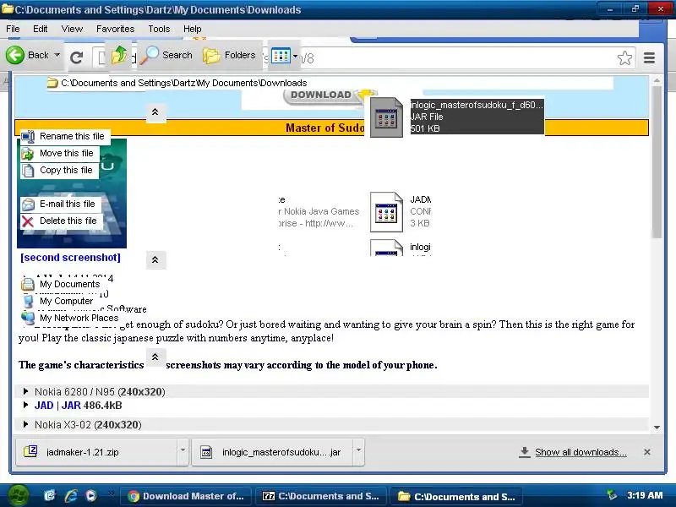Click the Views grid icon
The image size is (676, 507).
point(281,56)
